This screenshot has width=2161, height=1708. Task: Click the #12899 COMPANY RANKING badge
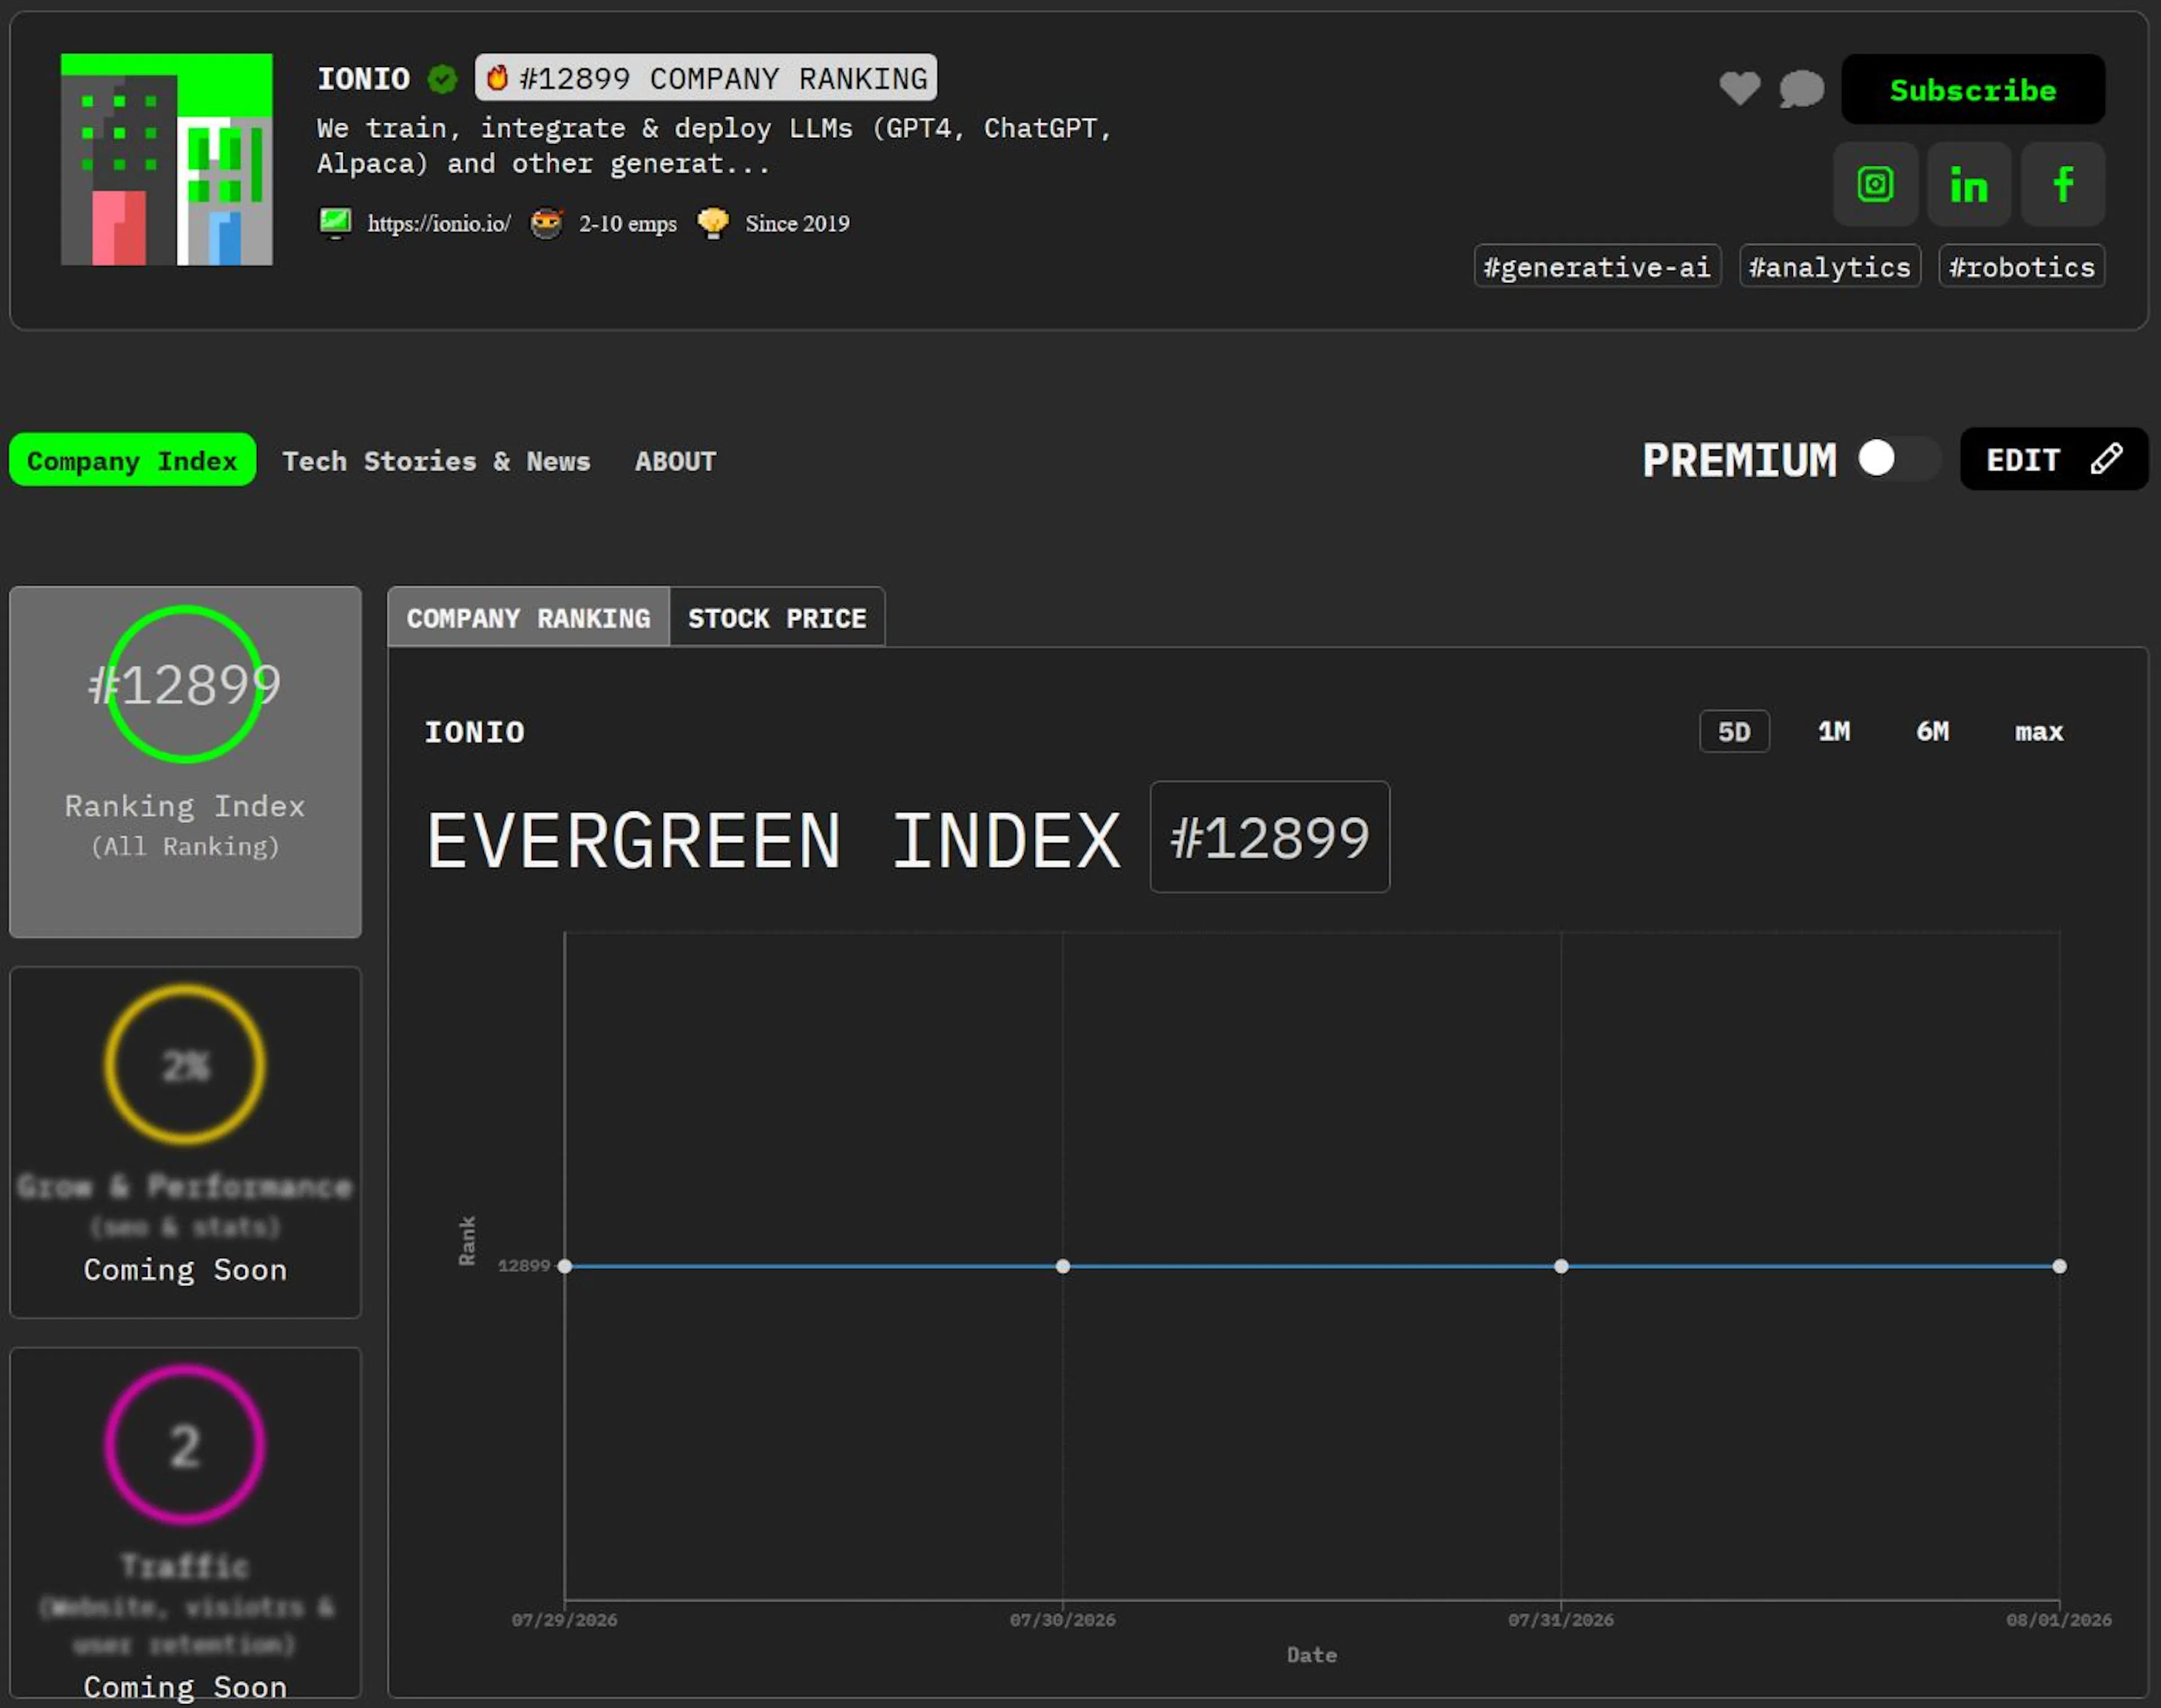(706, 77)
